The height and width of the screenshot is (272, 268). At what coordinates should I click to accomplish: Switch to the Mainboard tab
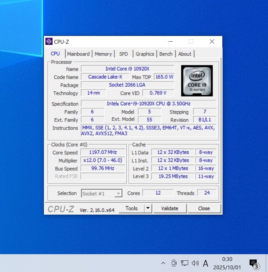(x=78, y=54)
